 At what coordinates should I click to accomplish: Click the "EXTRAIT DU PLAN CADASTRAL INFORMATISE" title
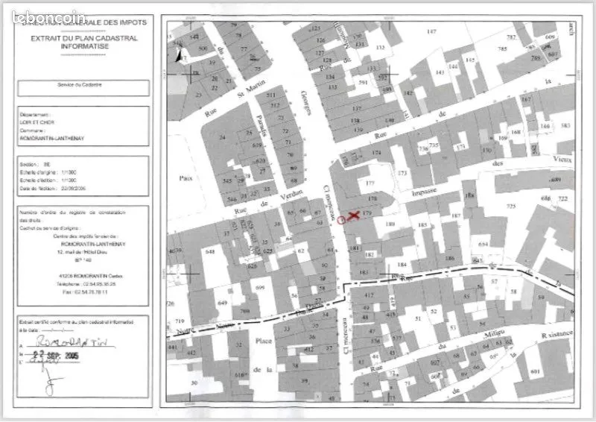(x=84, y=42)
